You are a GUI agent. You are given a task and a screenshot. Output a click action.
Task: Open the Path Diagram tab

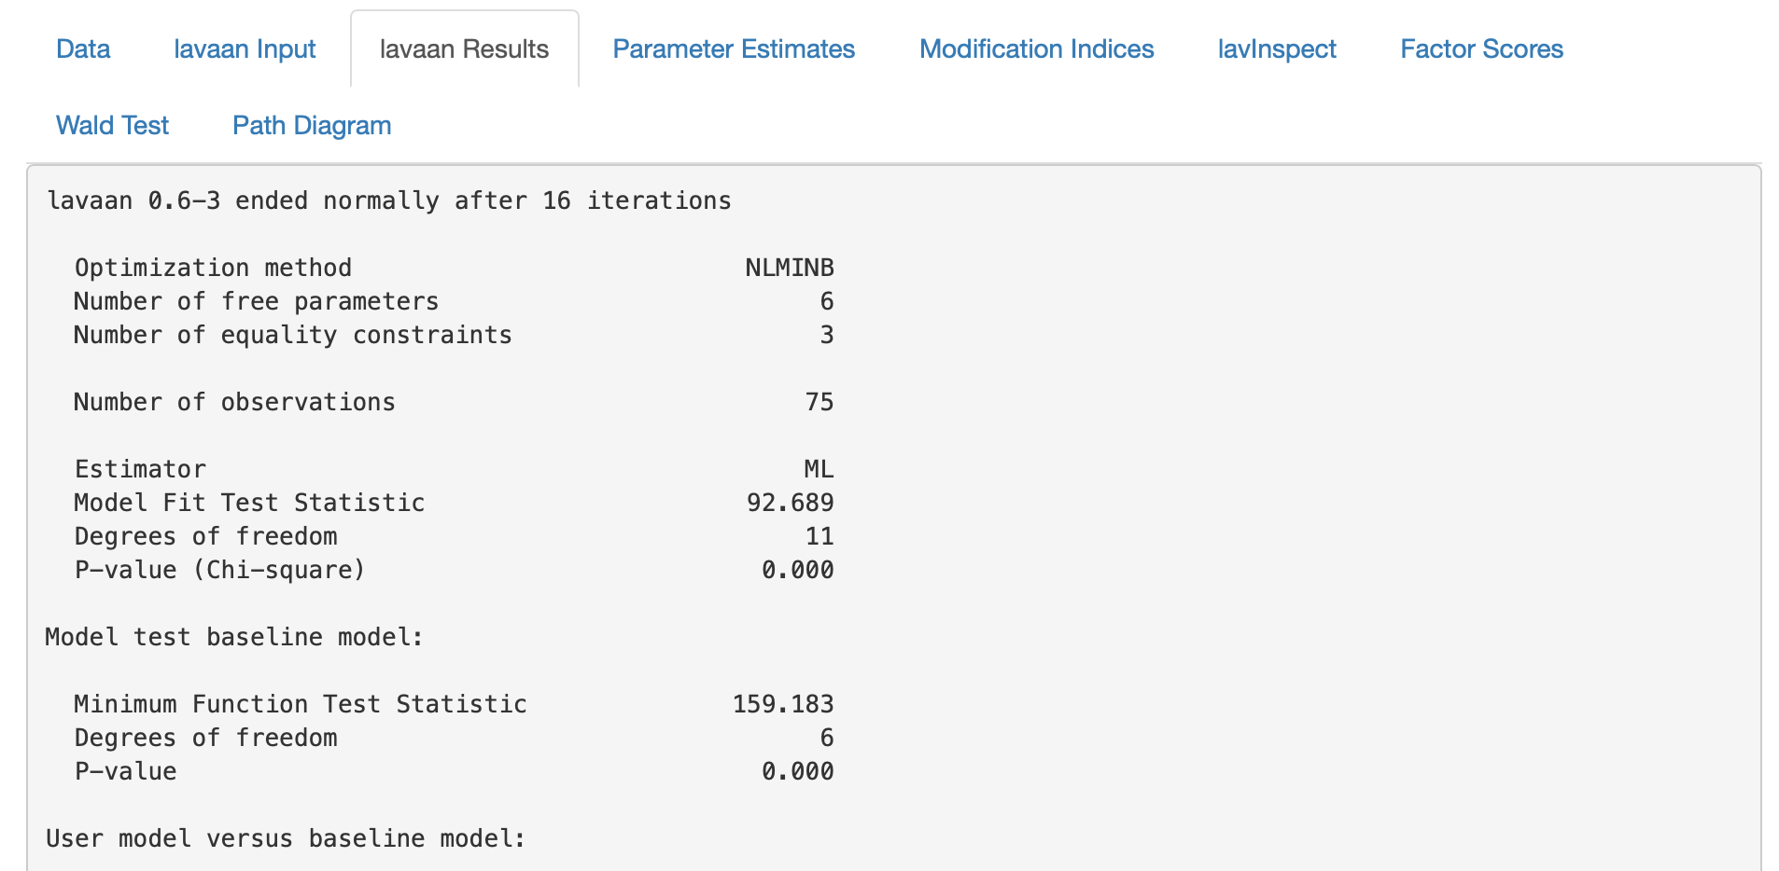pos(312,125)
